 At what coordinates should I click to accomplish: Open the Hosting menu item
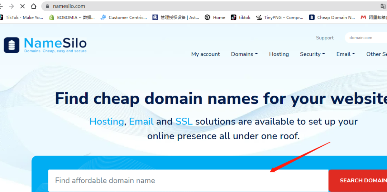(279, 54)
